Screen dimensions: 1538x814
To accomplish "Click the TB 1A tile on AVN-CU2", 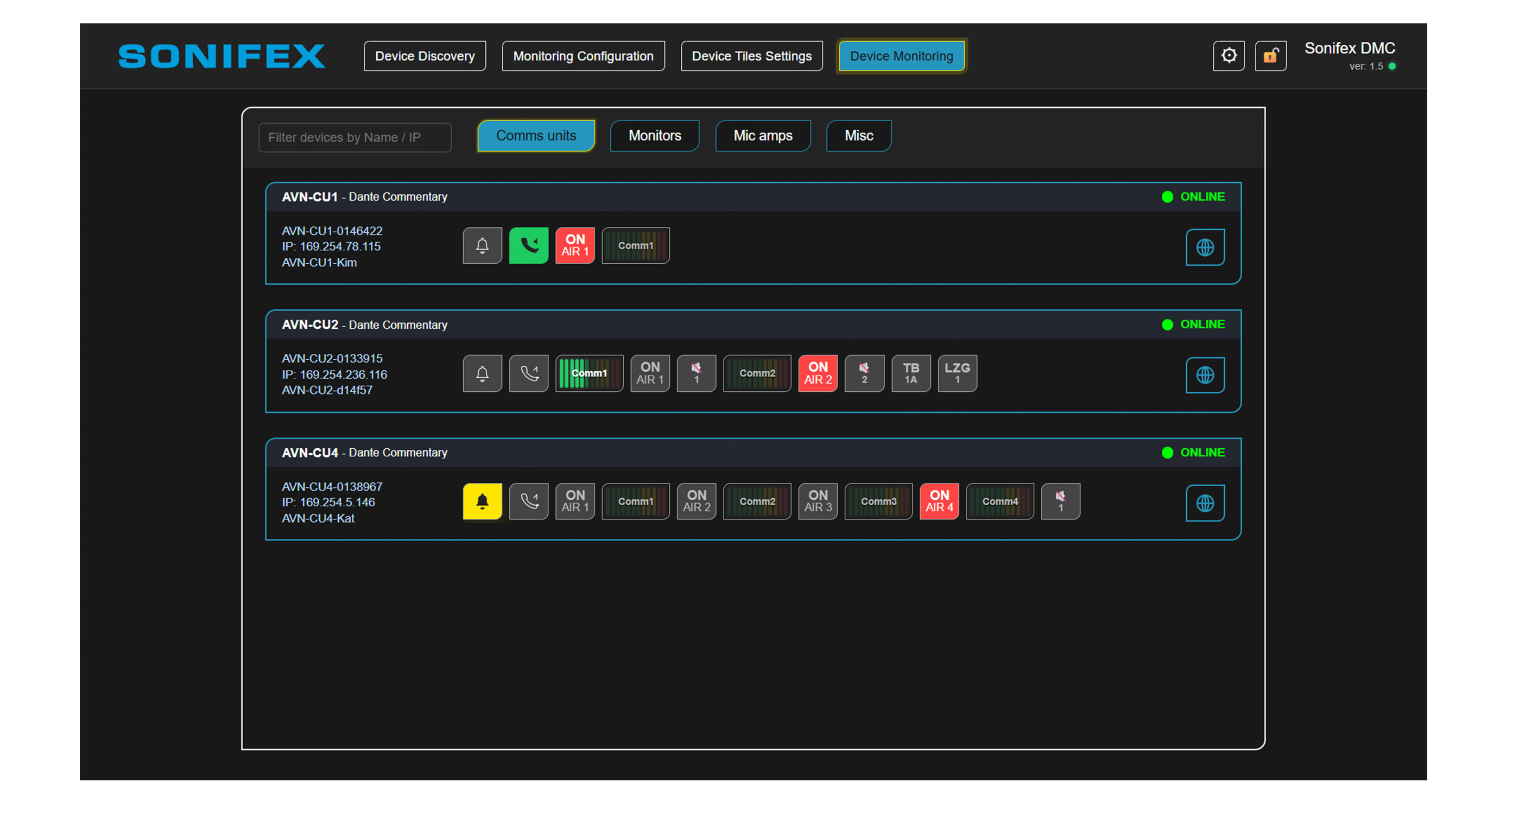I will point(911,373).
